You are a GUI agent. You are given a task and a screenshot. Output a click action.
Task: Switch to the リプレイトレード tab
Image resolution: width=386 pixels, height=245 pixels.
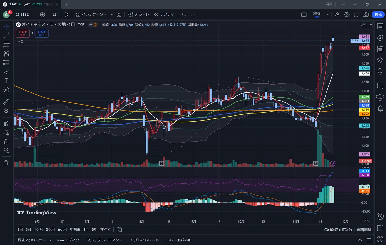click(144, 240)
